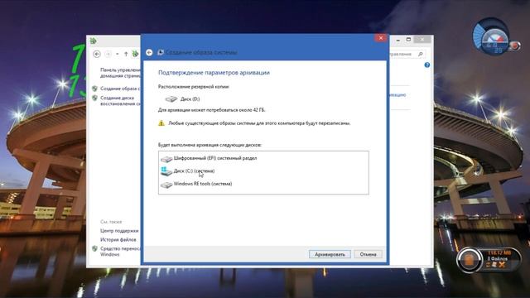Image resolution: width=530 pixels, height=298 pixels.
Task: Open Создание диска восстановления sidebar link
Action: click(120, 101)
